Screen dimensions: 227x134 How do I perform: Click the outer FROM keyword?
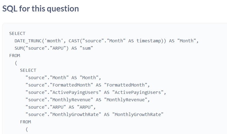click(15, 55)
